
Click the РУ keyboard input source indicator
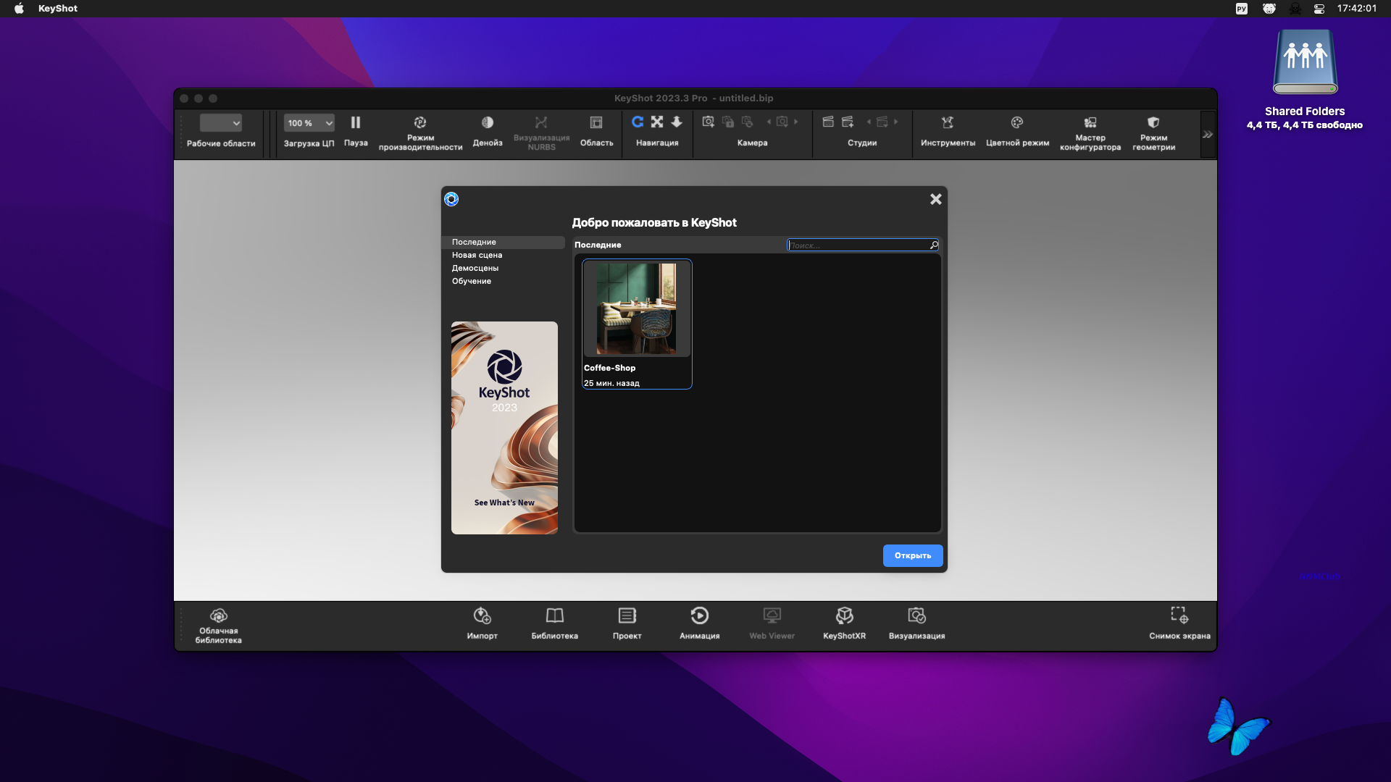[x=1242, y=9]
